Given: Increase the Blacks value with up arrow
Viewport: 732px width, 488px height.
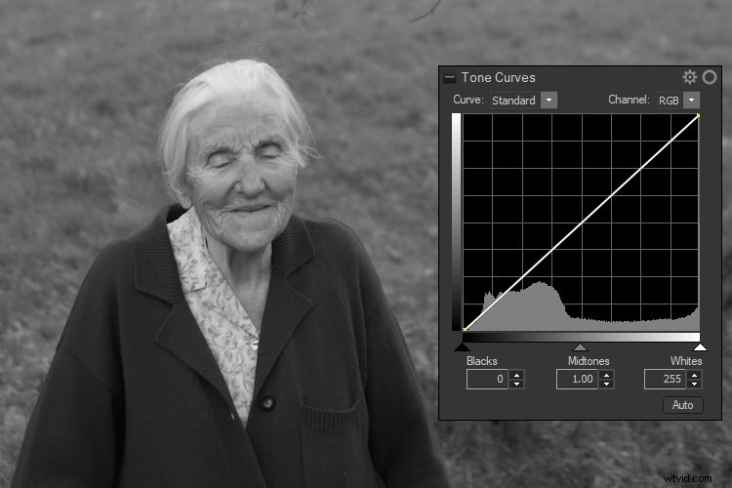Looking at the screenshot, I should [x=516, y=375].
